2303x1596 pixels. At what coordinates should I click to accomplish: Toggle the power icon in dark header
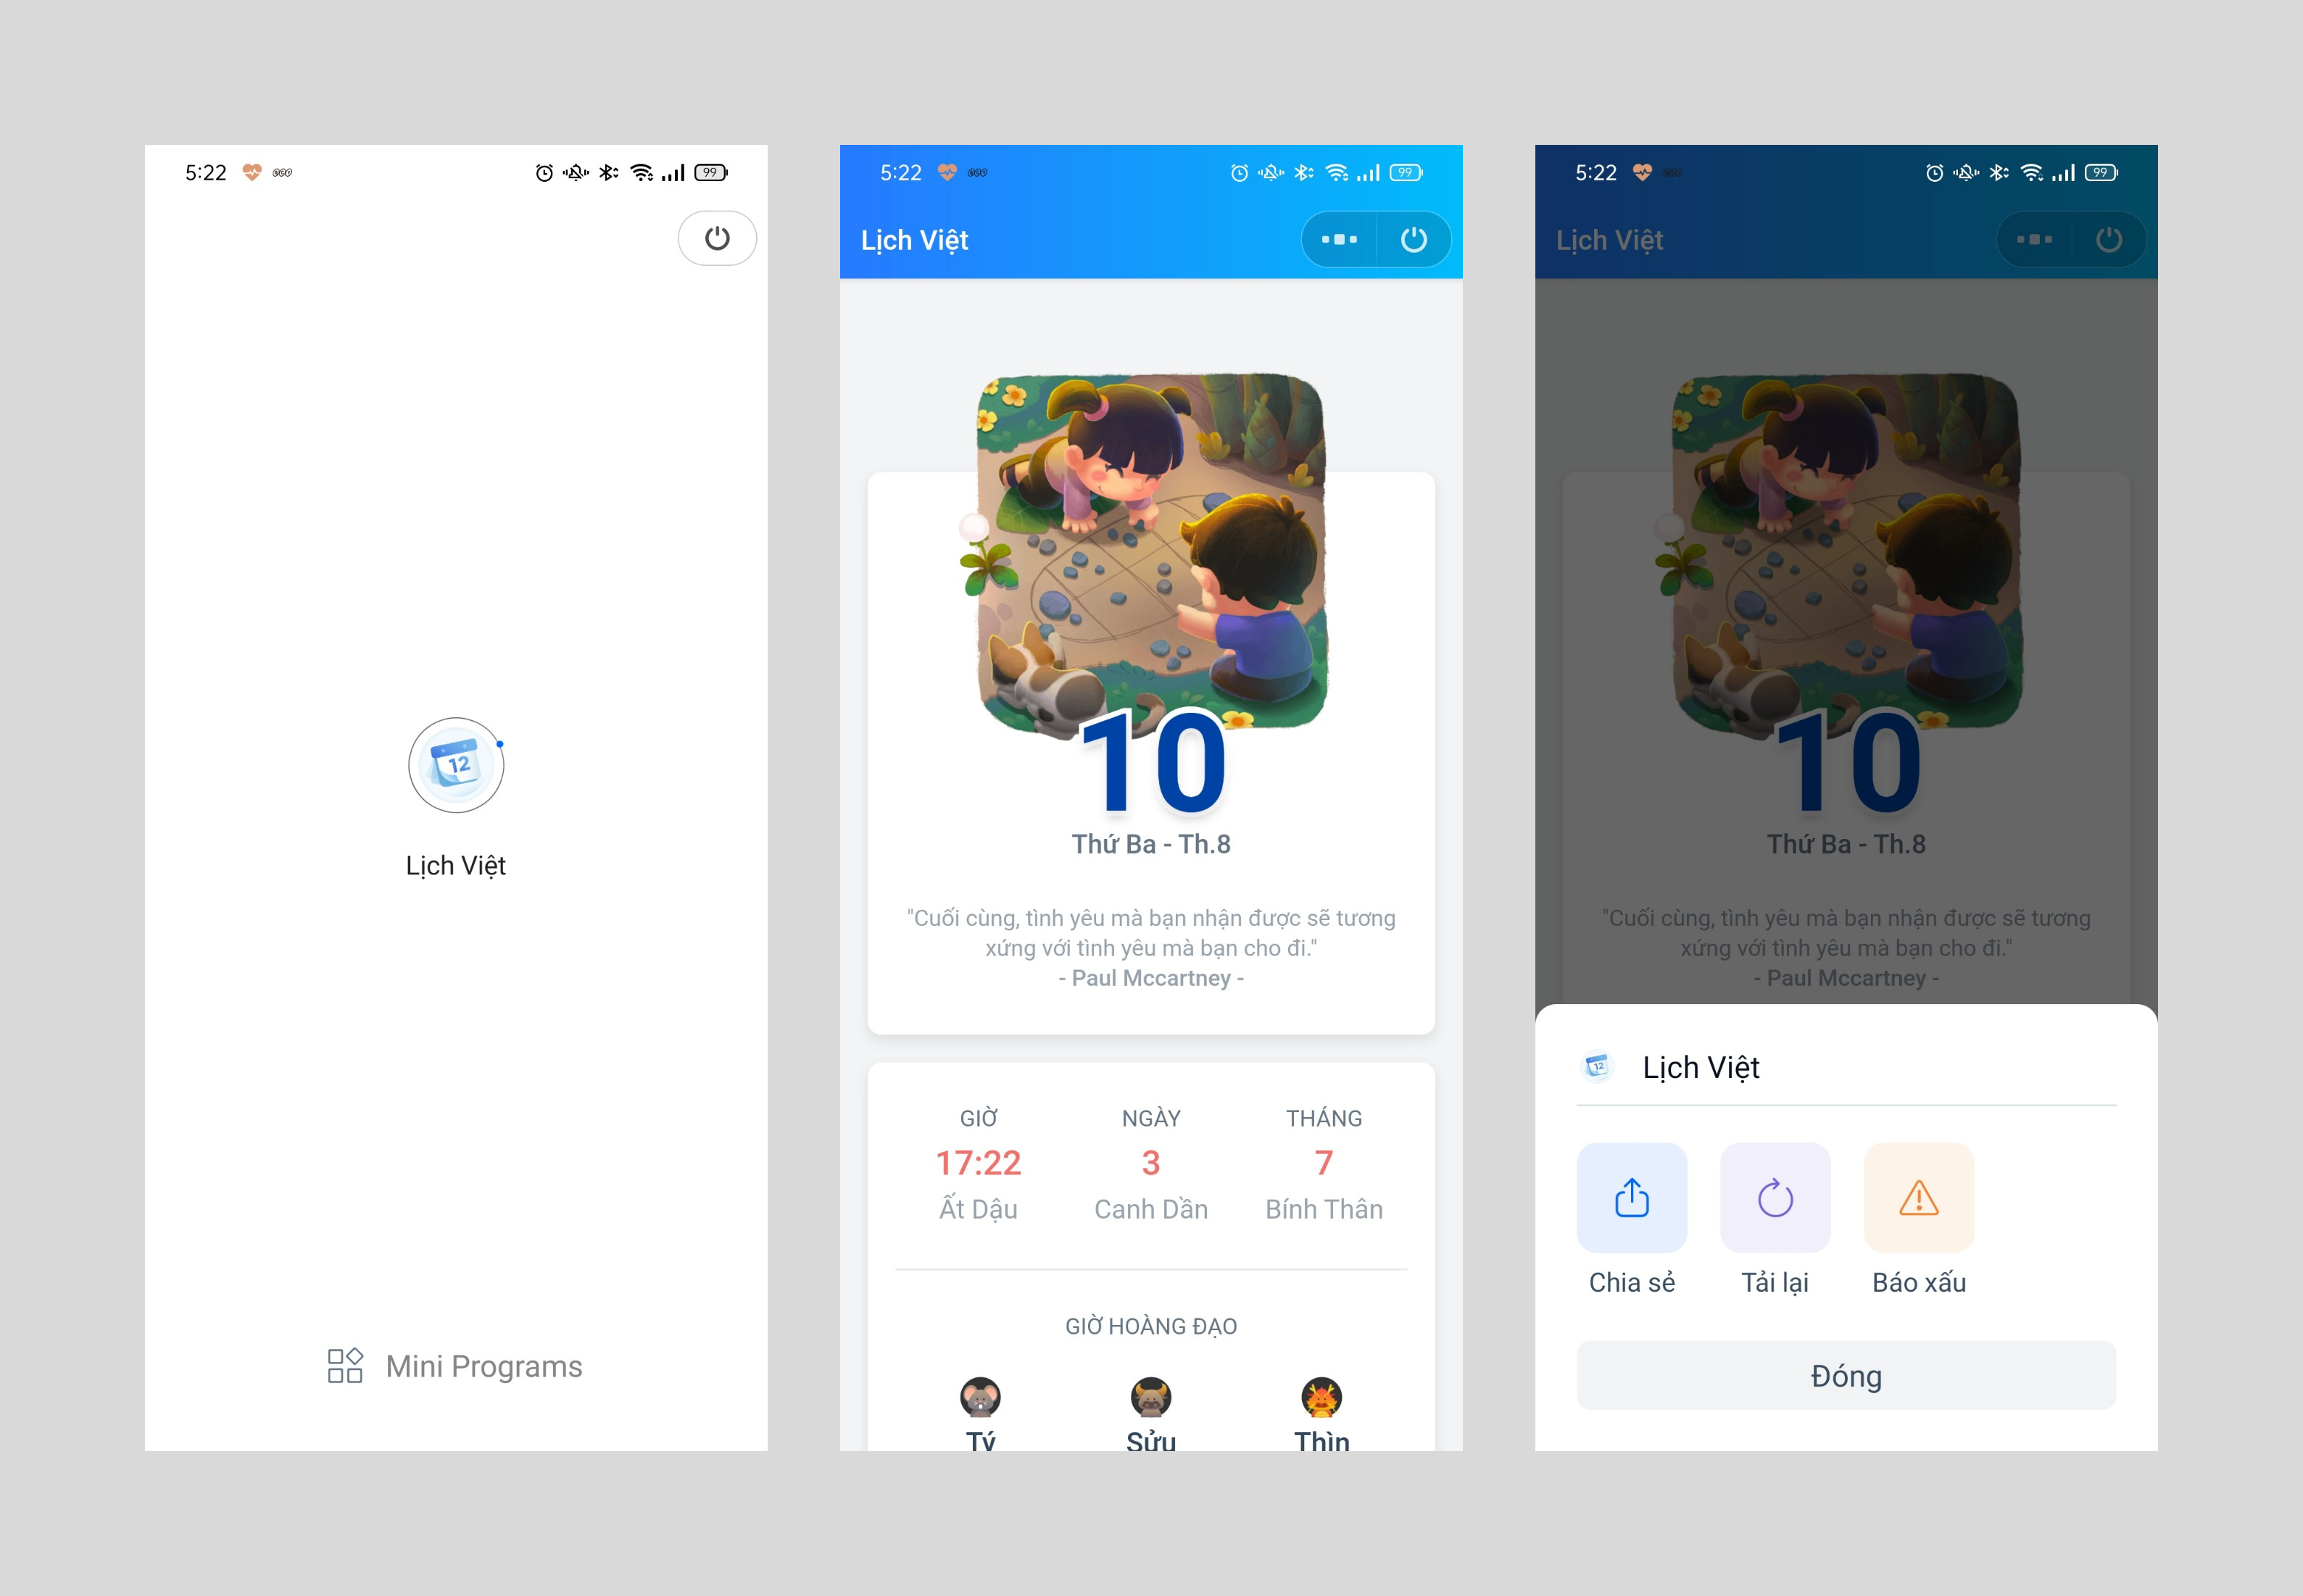coord(2110,240)
